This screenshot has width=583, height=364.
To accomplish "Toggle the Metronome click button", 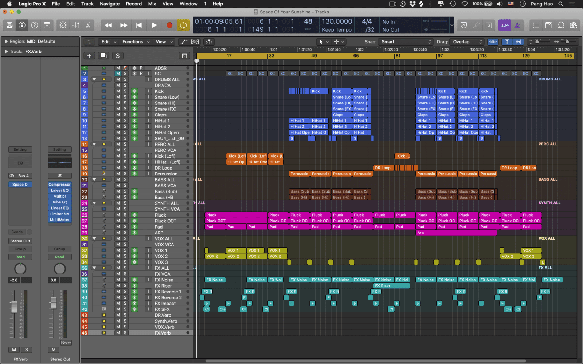I will click(x=517, y=25).
